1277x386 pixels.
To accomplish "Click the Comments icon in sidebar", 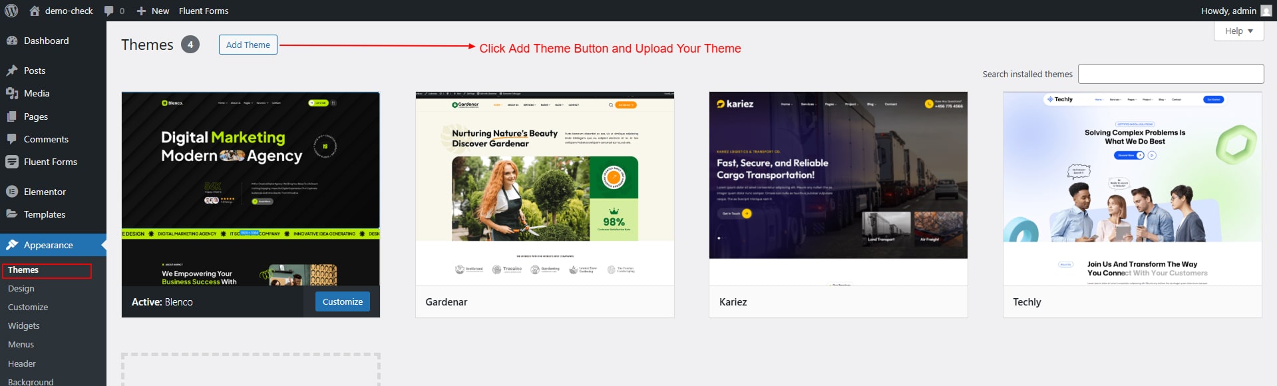I will [x=12, y=139].
